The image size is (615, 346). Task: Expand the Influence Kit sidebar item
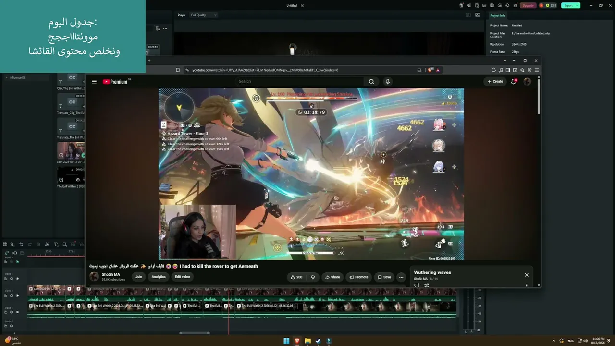(x=6, y=77)
